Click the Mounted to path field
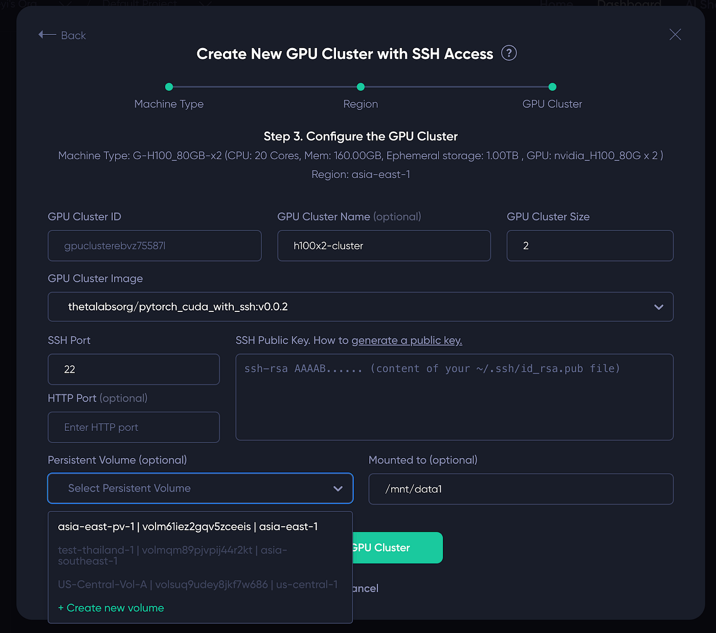The width and height of the screenshot is (716, 633). (521, 489)
